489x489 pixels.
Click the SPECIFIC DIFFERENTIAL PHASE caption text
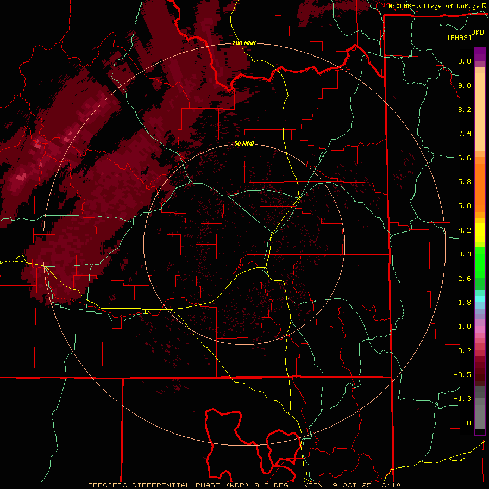click(x=155, y=485)
